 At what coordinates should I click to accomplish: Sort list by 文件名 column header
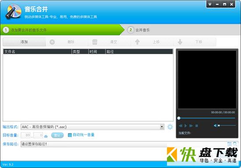coord(37,52)
